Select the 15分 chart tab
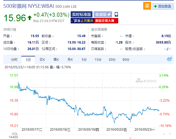The width and height of the screenshot is (176, 139). pyautogui.click(x=98, y=60)
